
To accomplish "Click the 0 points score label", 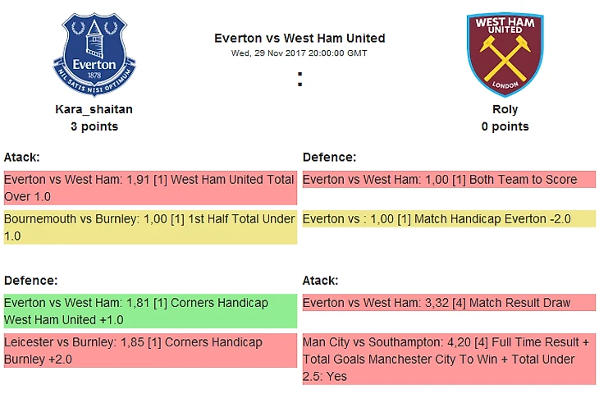I will point(505,126).
